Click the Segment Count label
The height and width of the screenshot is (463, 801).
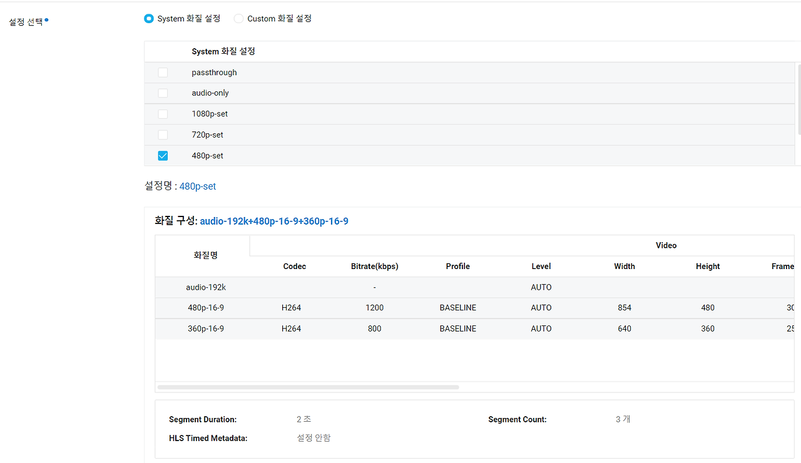click(518, 420)
